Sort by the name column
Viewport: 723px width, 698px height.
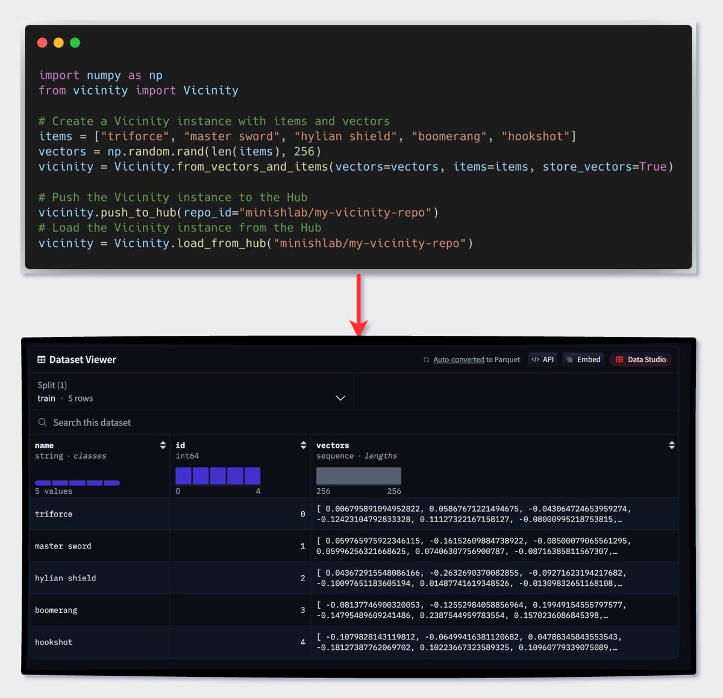point(163,445)
